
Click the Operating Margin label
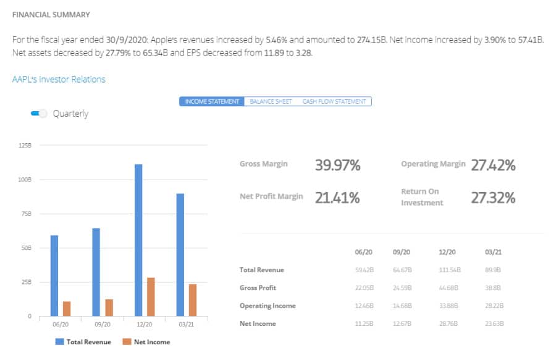point(433,164)
